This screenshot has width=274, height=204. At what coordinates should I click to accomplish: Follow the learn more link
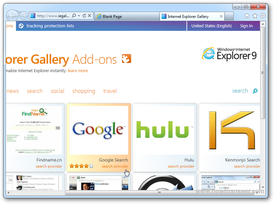click(78, 71)
